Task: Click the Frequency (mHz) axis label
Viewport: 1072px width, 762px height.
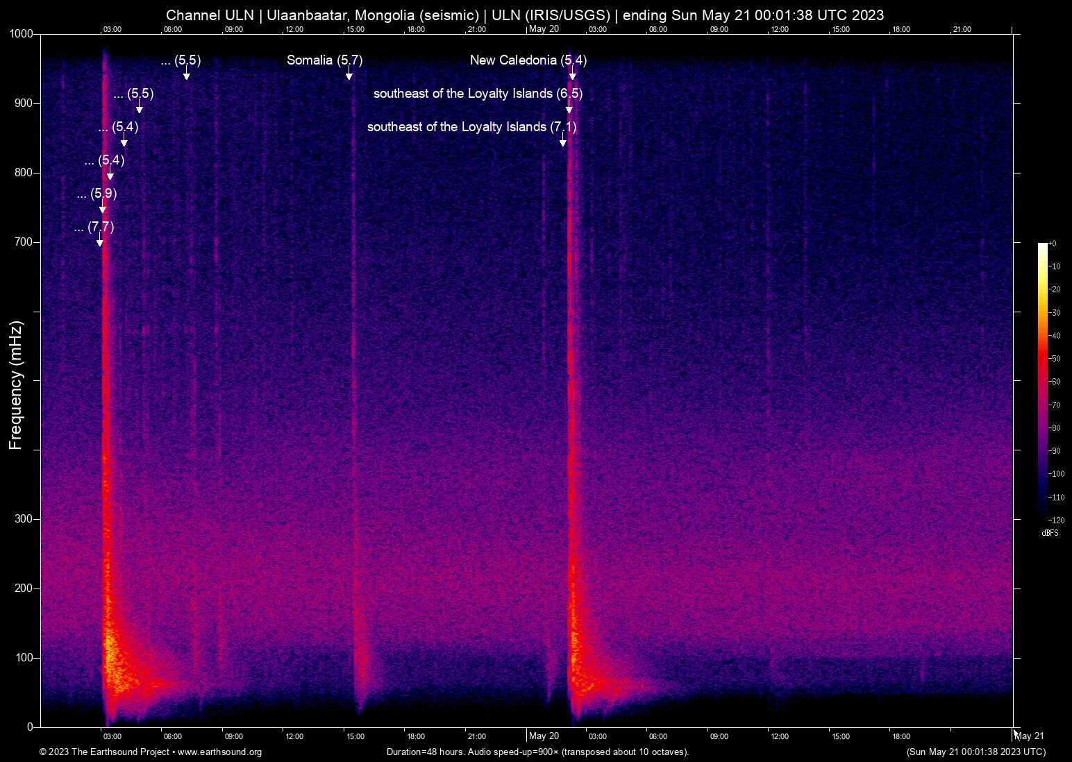Action: (16, 385)
